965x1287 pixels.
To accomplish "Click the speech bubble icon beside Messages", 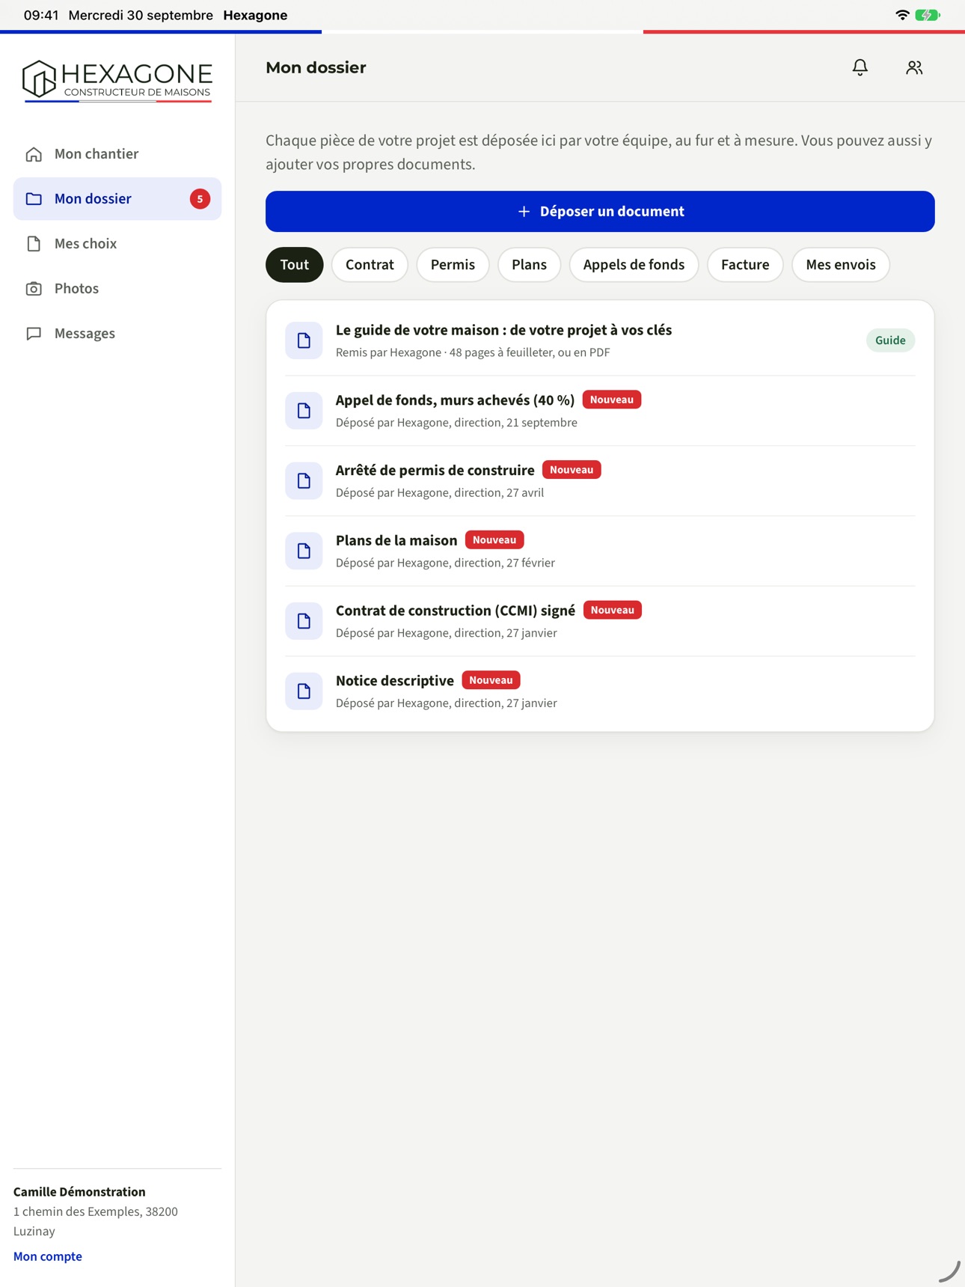I will pyautogui.click(x=34, y=334).
